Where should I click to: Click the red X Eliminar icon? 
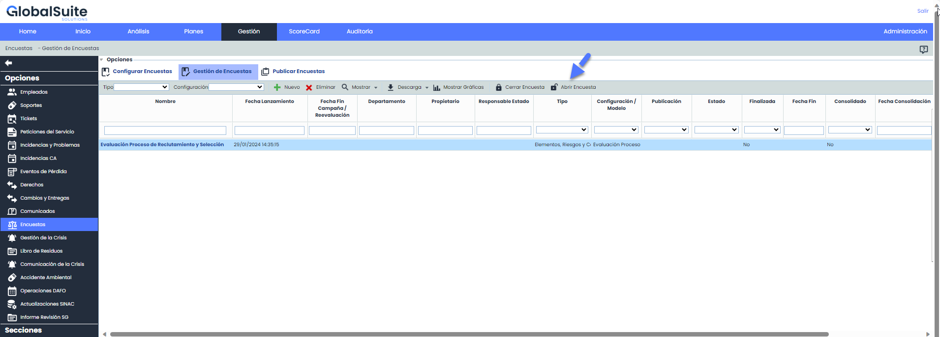coord(309,87)
